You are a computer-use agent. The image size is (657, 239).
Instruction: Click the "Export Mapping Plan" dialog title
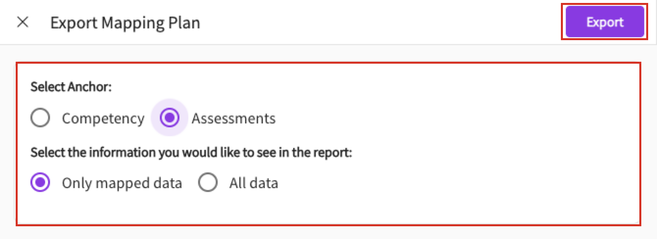pyautogui.click(x=125, y=23)
